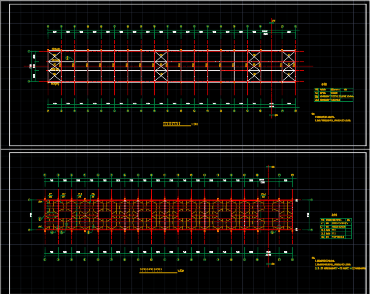This screenshot has height=294, width=370.
Task: Select the member schedule table in lower sheet
Action: tap(336, 229)
